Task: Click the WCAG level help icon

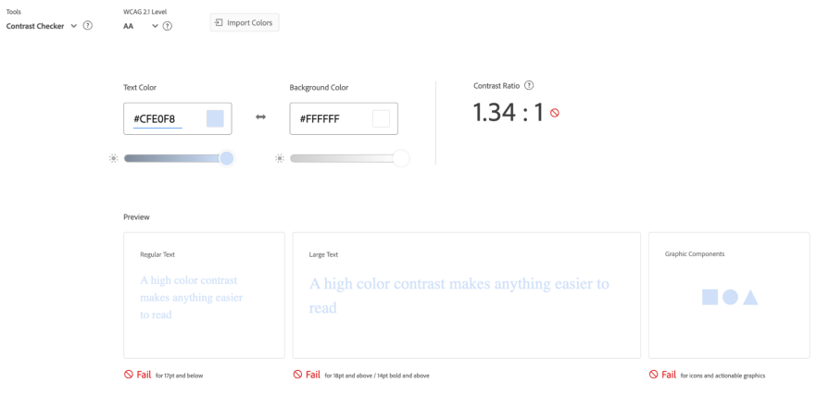Action: pyautogui.click(x=168, y=26)
